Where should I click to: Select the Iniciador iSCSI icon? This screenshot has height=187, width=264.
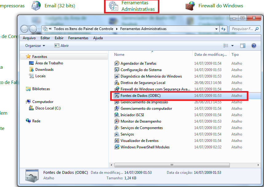click(117, 115)
